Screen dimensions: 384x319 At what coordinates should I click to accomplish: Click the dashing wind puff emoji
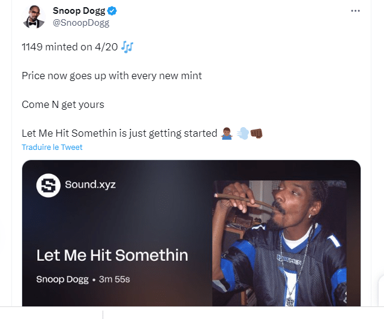(x=242, y=134)
